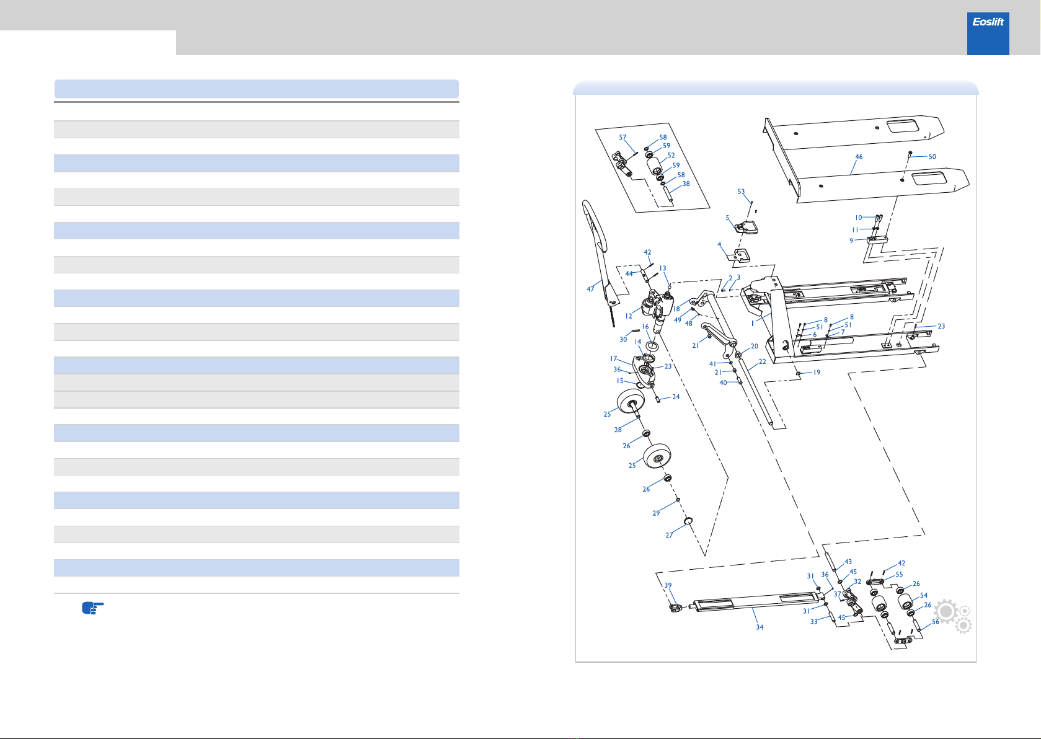The width and height of the screenshot is (1041, 739).
Task: Select part label 15 below bracket
Action: 620,381
